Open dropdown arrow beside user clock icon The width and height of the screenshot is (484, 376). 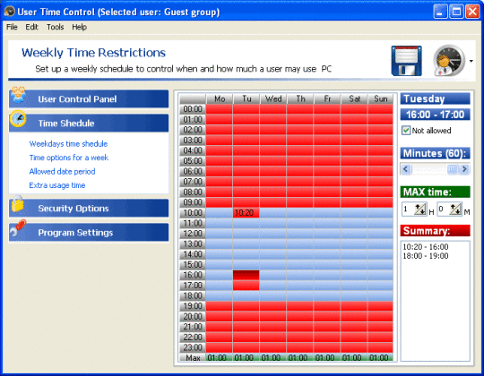[x=471, y=61]
